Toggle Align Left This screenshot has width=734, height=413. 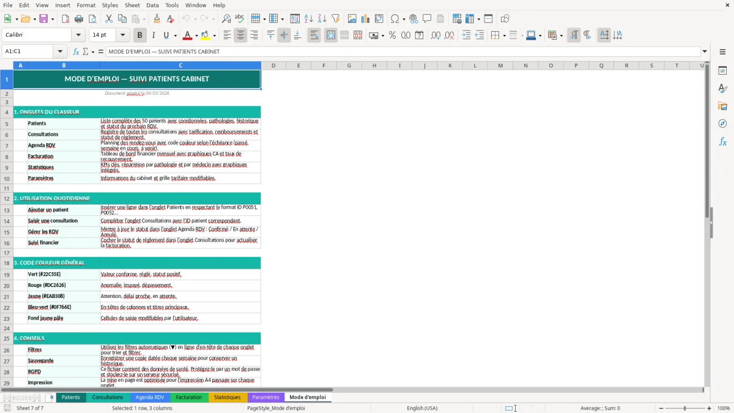pyautogui.click(x=227, y=35)
